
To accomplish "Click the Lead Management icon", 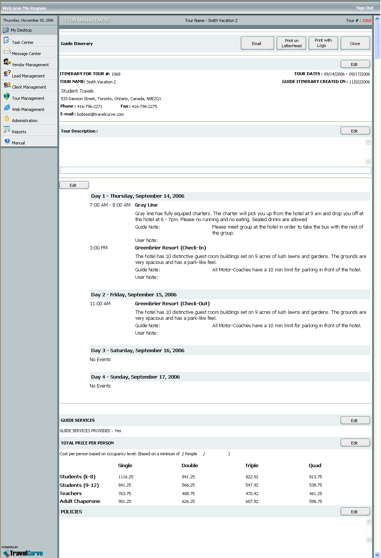I will point(7,73).
